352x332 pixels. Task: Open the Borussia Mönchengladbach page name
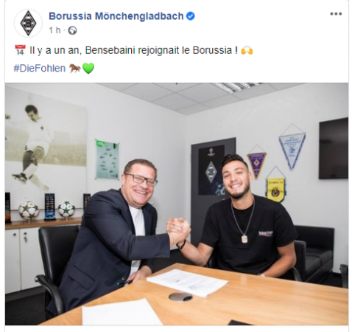pyautogui.click(x=116, y=16)
